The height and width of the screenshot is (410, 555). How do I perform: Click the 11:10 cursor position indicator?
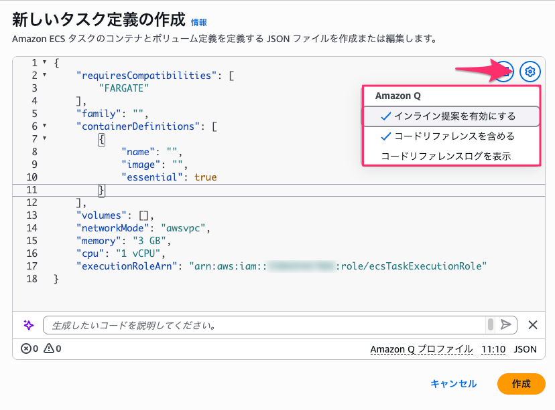click(493, 349)
